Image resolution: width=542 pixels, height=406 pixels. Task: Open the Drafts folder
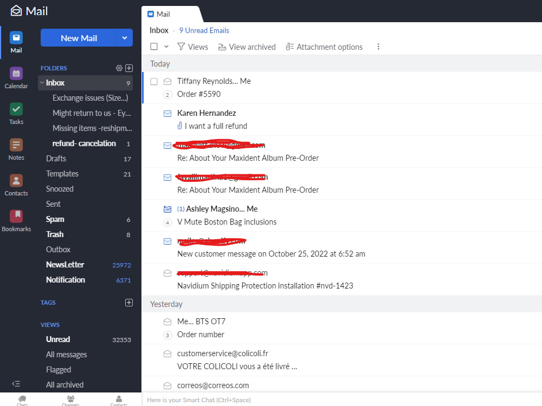point(86,159)
